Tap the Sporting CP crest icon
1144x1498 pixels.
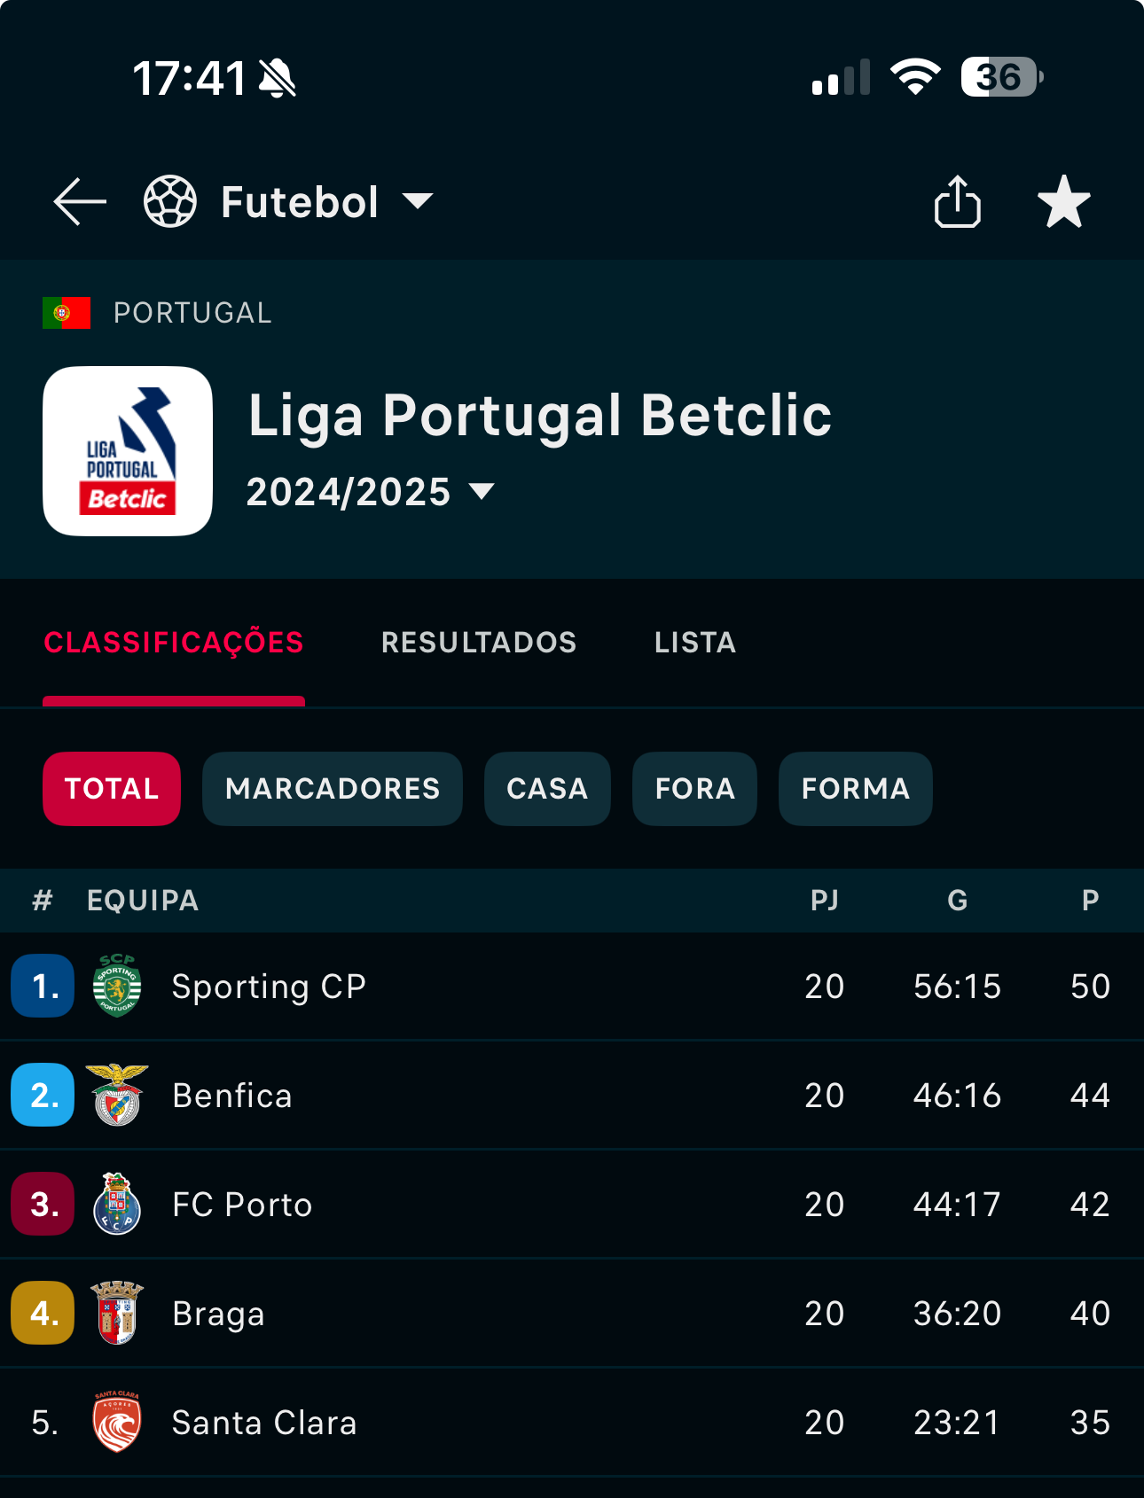117,986
